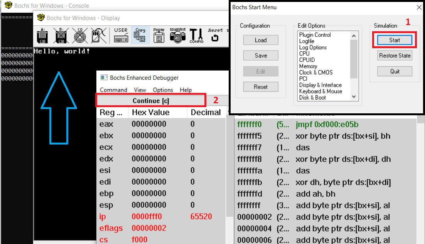The height and width of the screenshot is (244, 425).
Task: Select Memory in Edit Options list
Action: coord(308,66)
